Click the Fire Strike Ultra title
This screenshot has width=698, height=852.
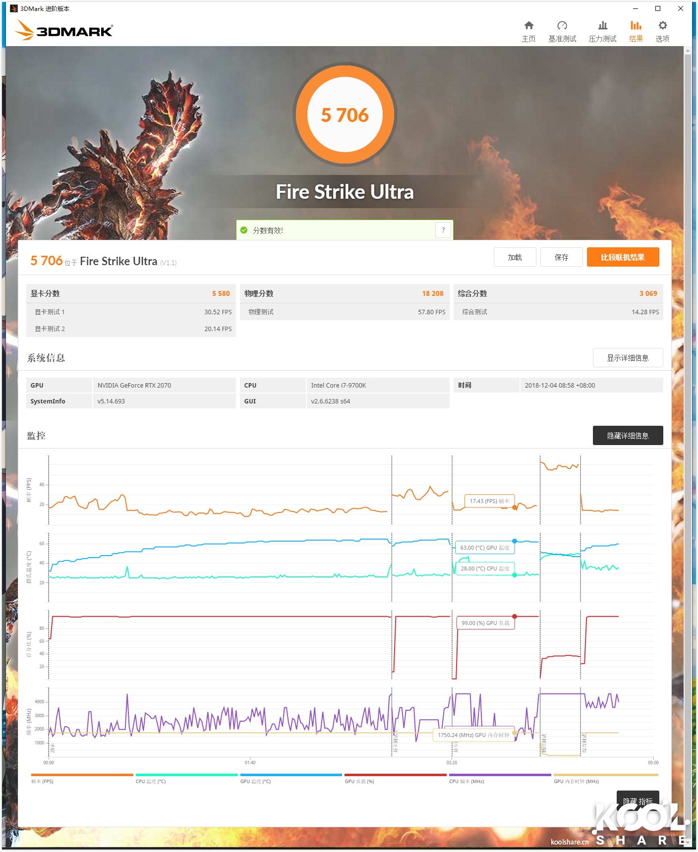click(x=345, y=192)
